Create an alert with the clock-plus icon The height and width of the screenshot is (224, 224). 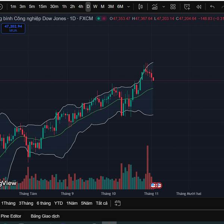187,7
